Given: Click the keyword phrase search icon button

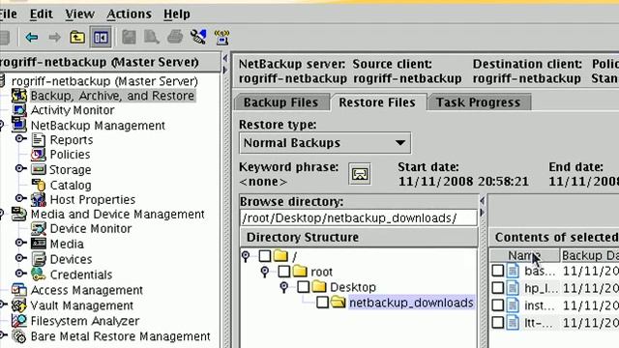Looking at the screenshot, I should [360, 174].
